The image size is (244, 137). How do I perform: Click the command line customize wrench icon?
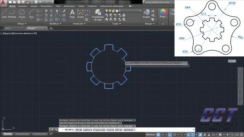[x=56, y=130]
